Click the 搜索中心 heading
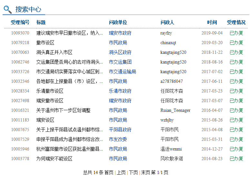 click(x=28, y=9)
